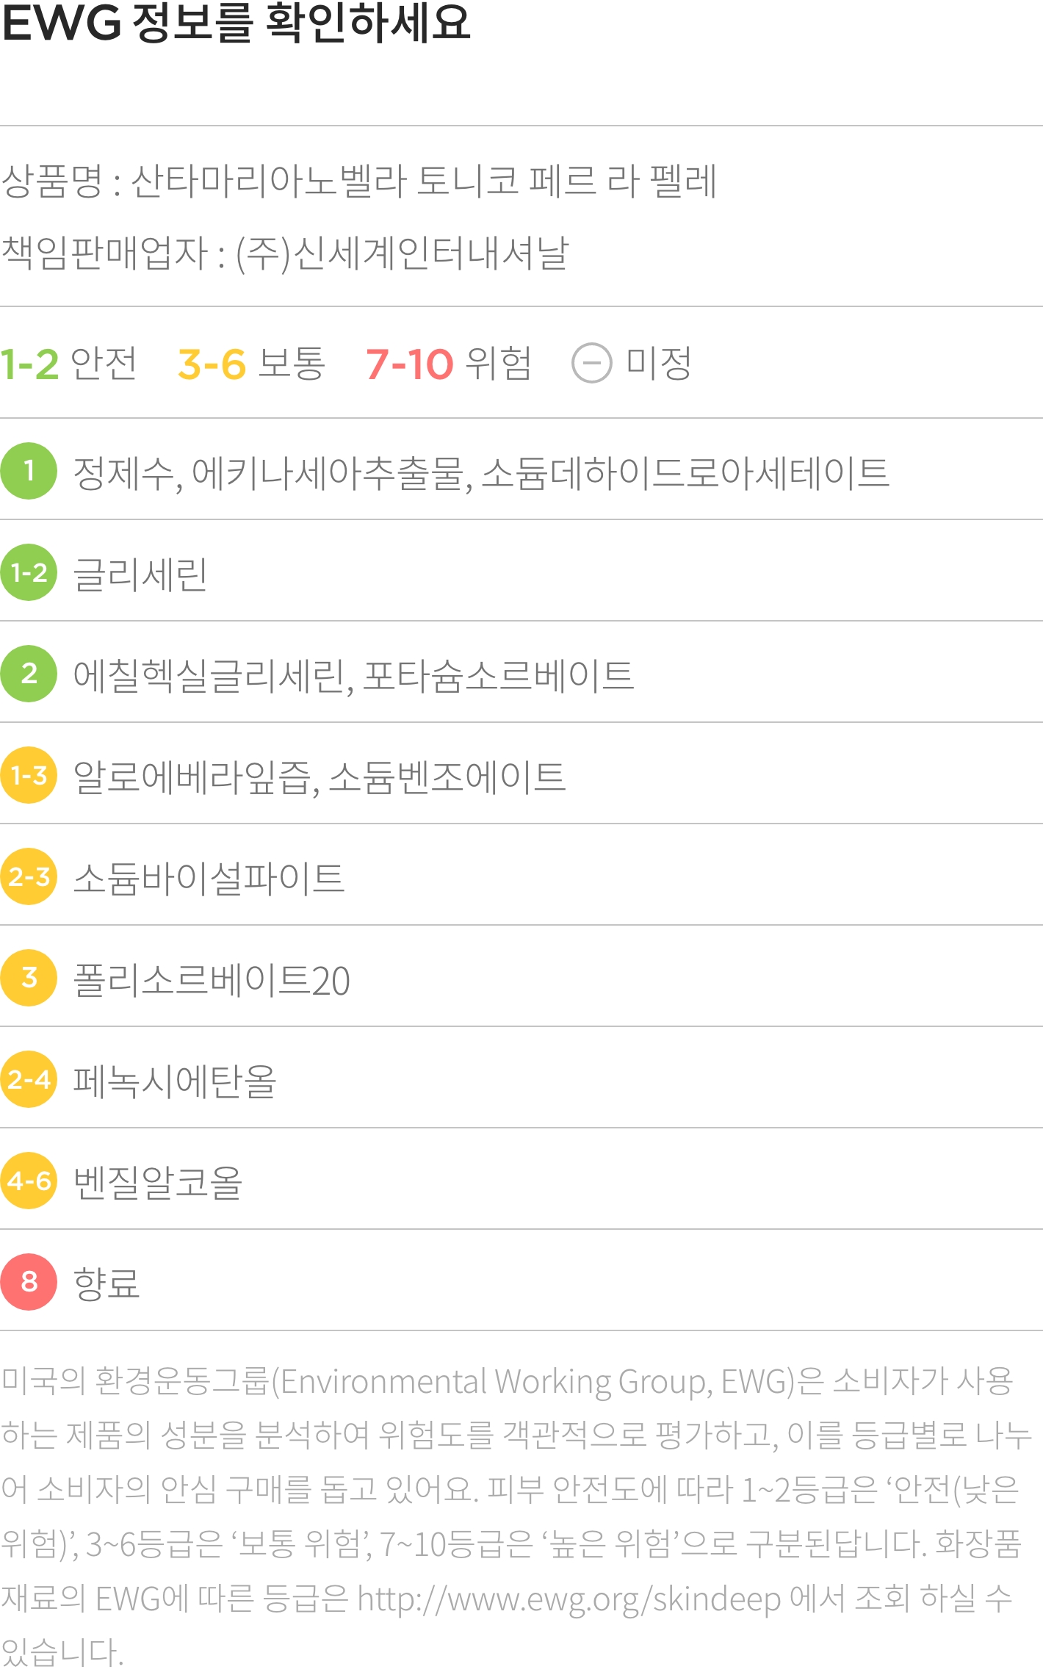Click the yellow 2-4 grade badge

(x=29, y=1079)
